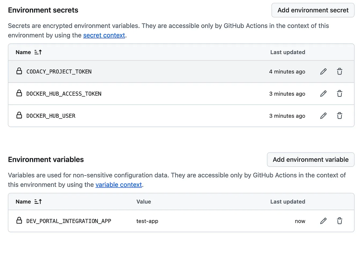The image size is (364, 259).
Task: Click the lock icon beside CODACY_PROJECT_TOKEN
Action: [19, 71]
